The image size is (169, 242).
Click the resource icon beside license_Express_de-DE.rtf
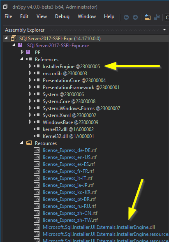point(37,150)
